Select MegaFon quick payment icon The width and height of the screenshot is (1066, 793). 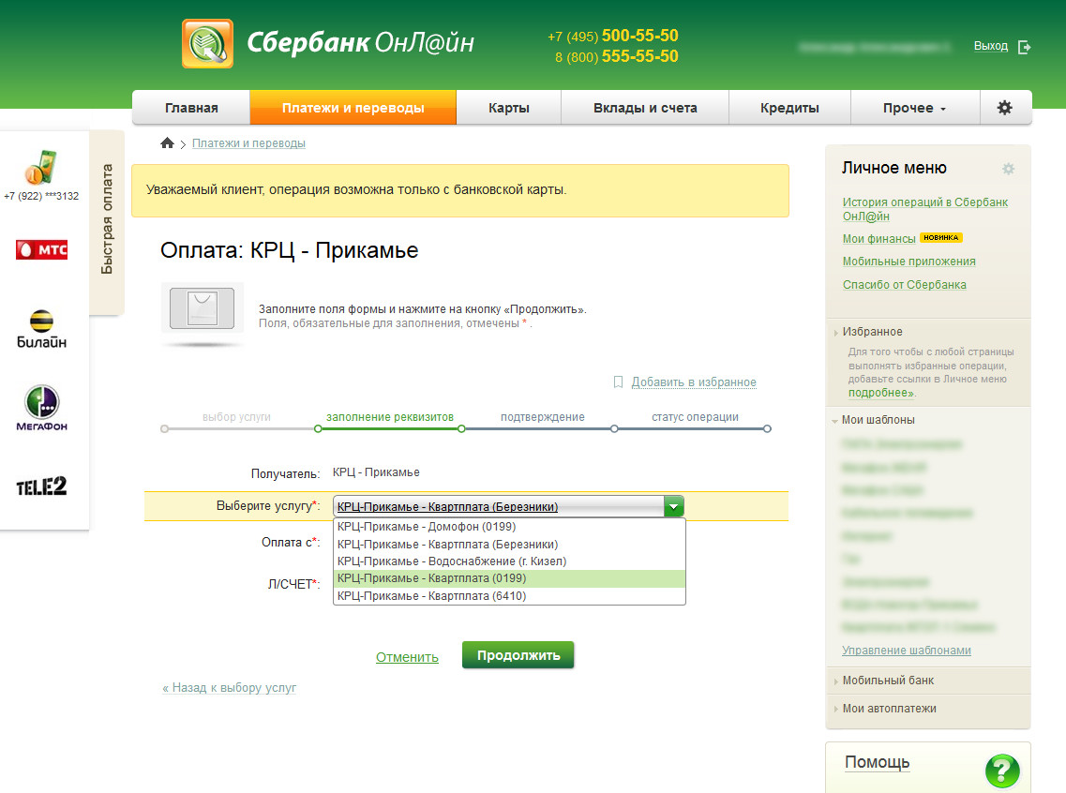pyautogui.click(x=41, y=409)
